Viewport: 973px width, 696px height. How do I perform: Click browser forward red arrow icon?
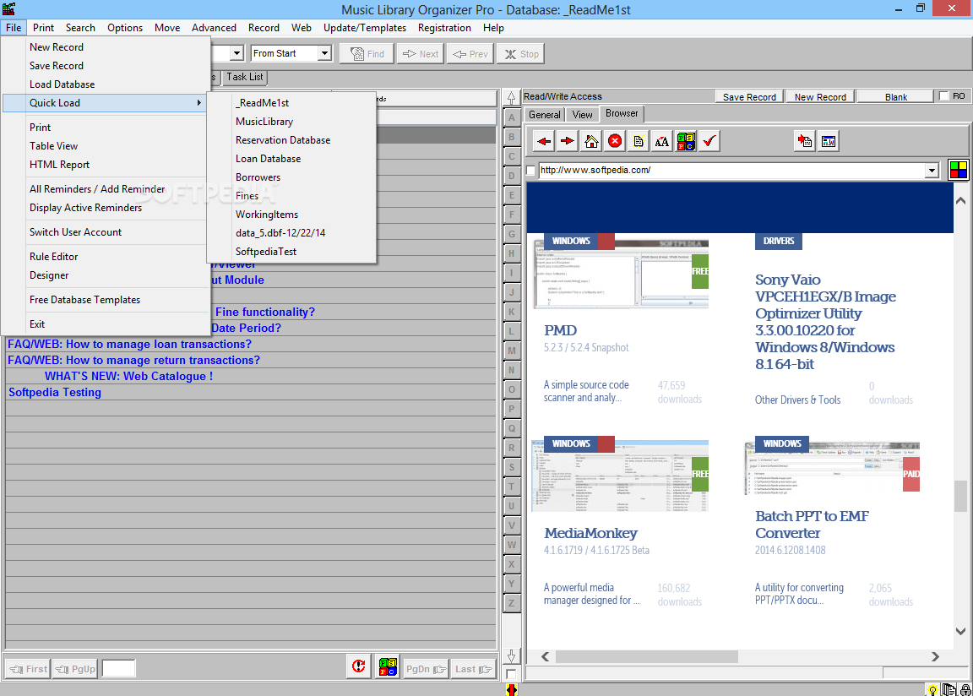click(x=568, y=141)
